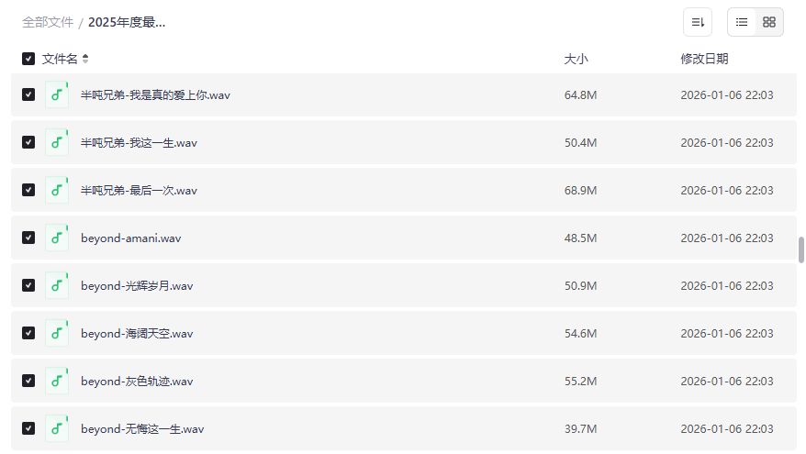Toggle the select-all checkbox in header

28,59
